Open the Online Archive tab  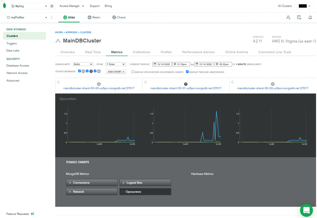tap(237, 52)
